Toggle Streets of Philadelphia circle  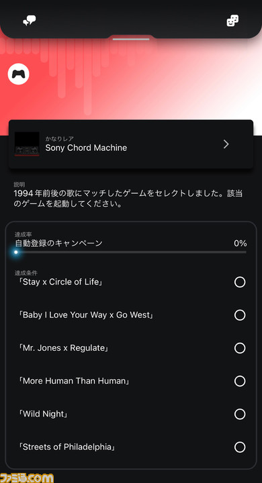pos(240,447)
